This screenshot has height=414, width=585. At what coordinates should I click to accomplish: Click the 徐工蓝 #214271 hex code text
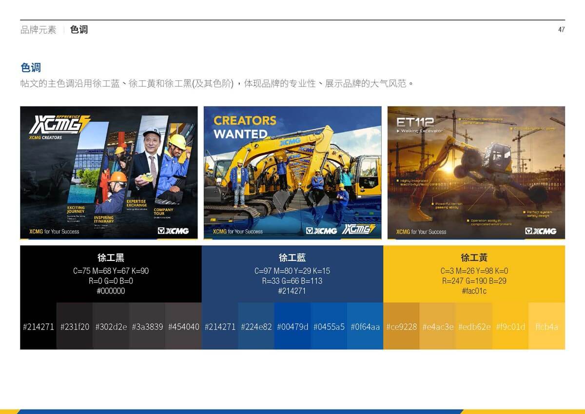pyautogui.click(x=292, y=291)
